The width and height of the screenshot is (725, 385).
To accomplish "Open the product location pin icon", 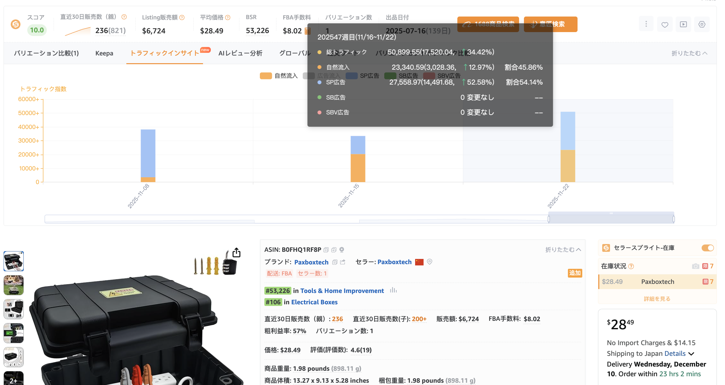I will click(x=341, y=250).
